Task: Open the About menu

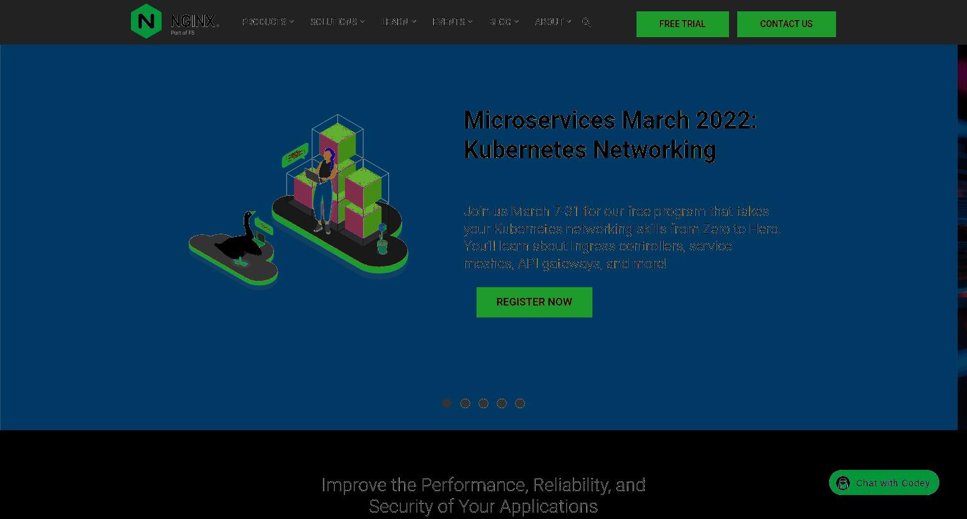Action: click(549, 22)
